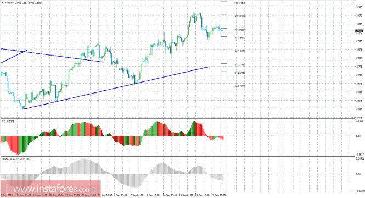Select the long ascending blue trendline

click(x=116, y=88)
